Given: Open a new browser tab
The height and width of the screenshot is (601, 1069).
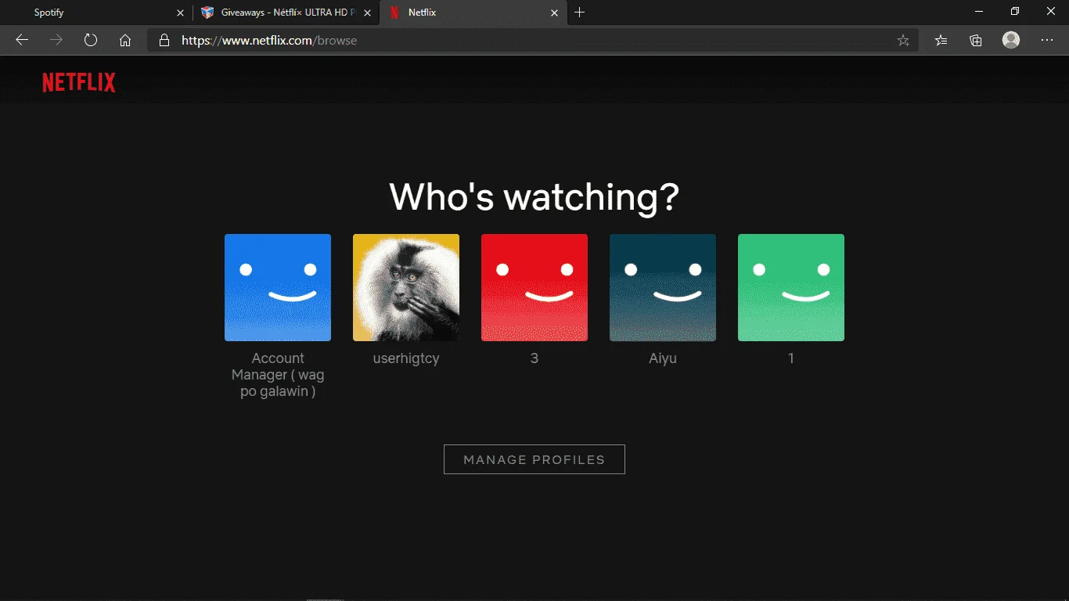Looking at the screenshot, I should coord(579,13).
